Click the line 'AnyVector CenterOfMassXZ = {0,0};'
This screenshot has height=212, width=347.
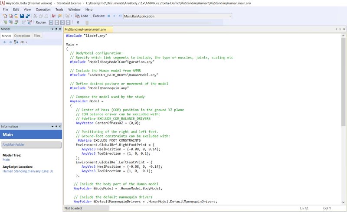pos(108,123)
